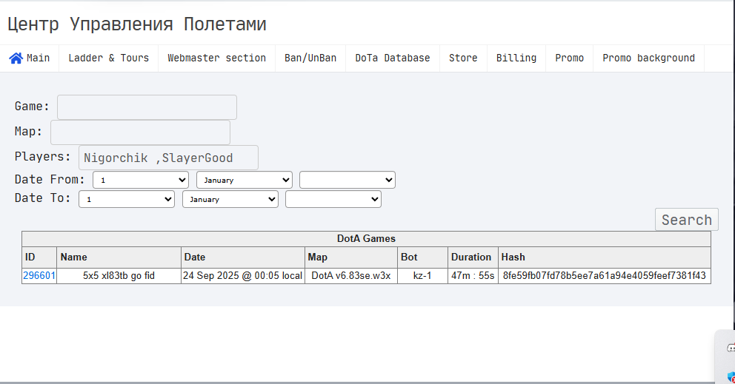
Task: Click the game name 5x5 xl83tb go fid
Action: [x=119, y=275]
